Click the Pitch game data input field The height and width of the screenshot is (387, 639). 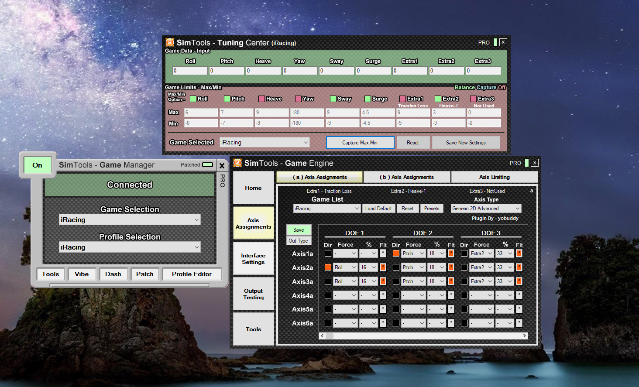click(227, 70)
